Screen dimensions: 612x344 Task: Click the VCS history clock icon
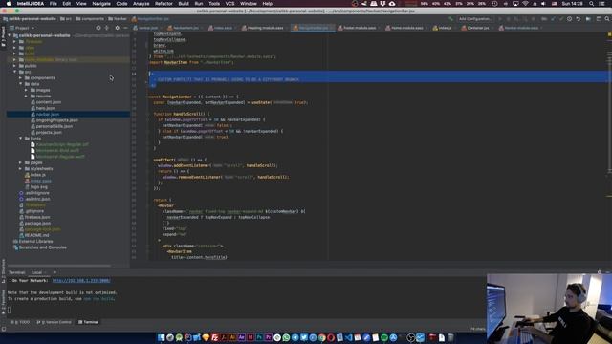point(570,19)
